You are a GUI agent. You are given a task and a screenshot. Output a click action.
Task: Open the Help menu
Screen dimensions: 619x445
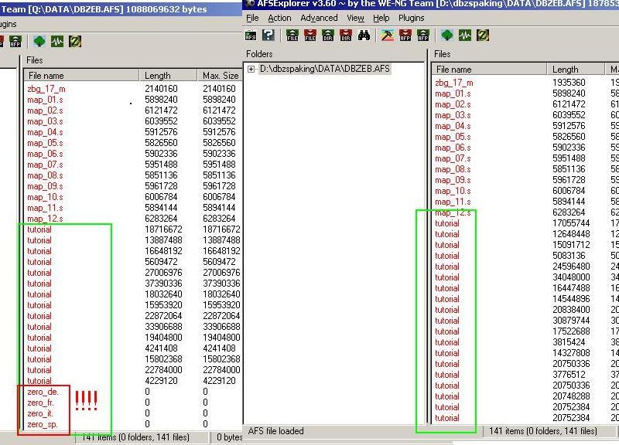click(381, 18)
